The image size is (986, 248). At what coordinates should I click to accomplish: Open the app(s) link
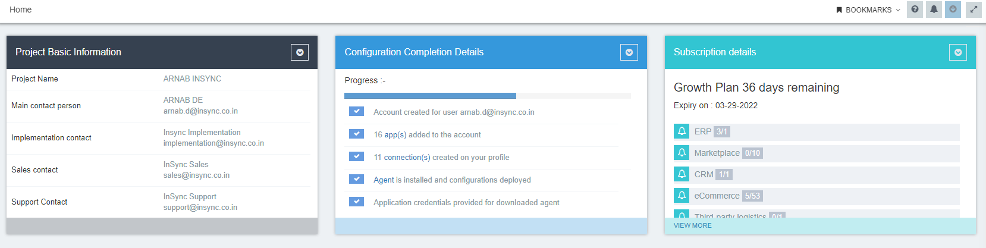pyautogui.click(x=395, y=135)
